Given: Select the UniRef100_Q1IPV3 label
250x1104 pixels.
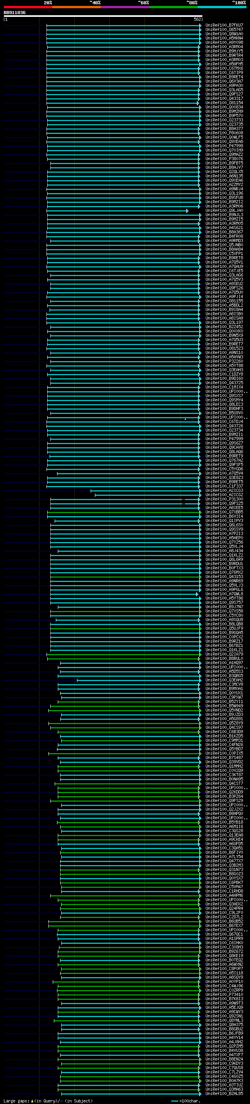Looking at the screenshot, I should (x=224, y=521).
